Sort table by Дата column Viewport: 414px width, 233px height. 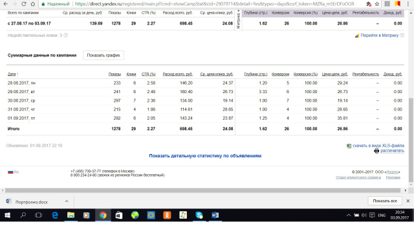pyautogui.click(x=12, y=74)
